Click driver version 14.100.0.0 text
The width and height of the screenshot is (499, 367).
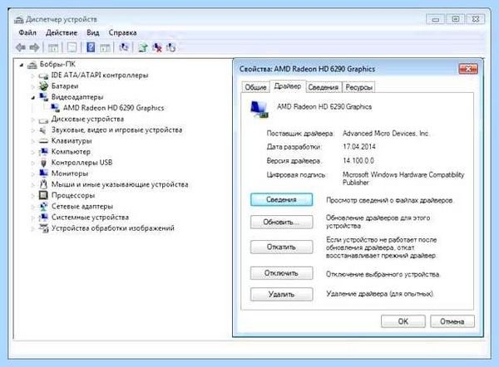358,161
